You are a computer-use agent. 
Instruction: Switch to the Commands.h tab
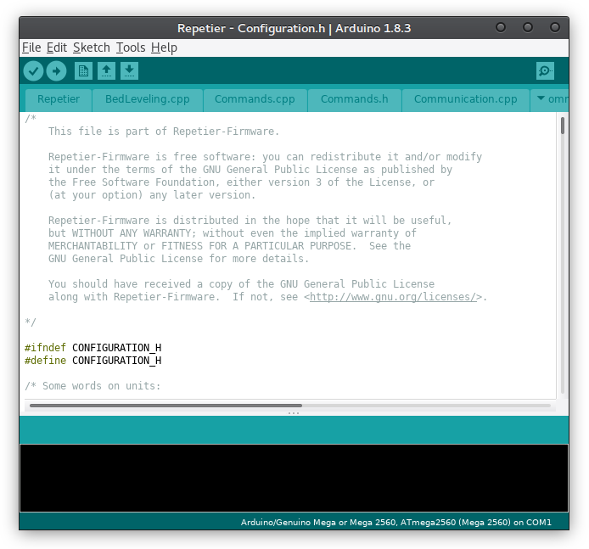click(x=354, y=99)
